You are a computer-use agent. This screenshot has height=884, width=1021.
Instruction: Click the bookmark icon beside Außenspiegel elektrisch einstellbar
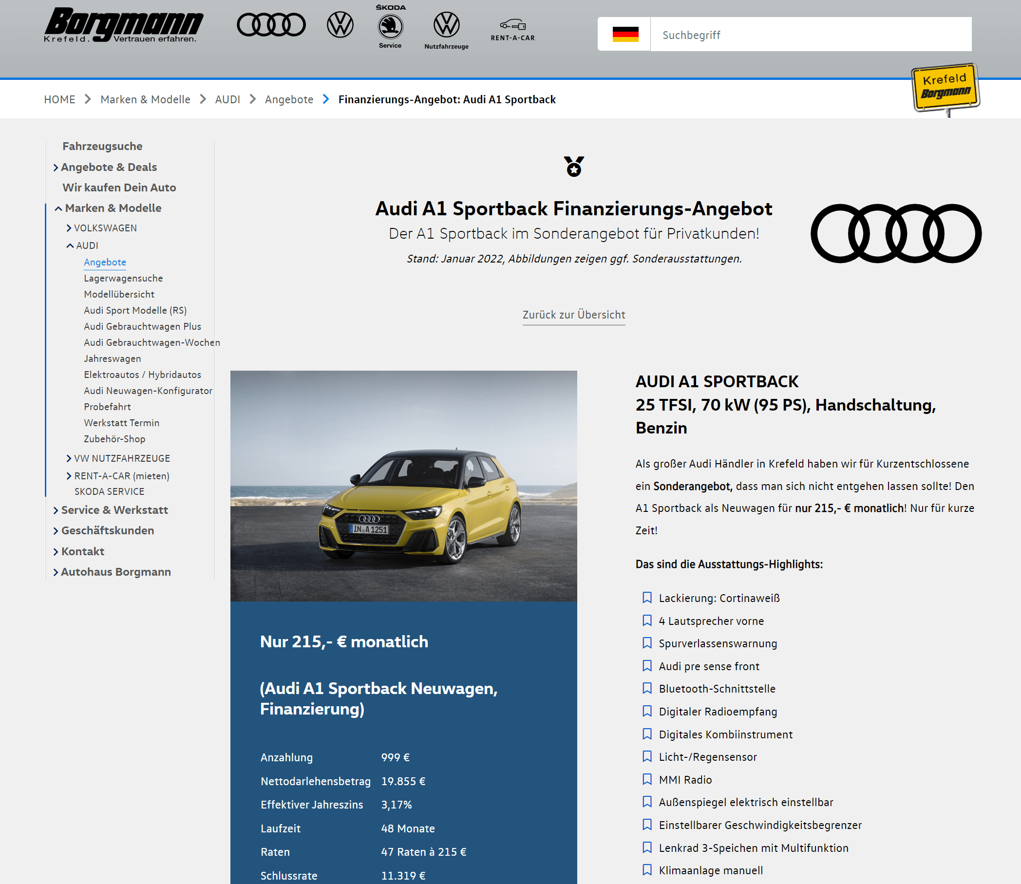[x=647, y=802]
